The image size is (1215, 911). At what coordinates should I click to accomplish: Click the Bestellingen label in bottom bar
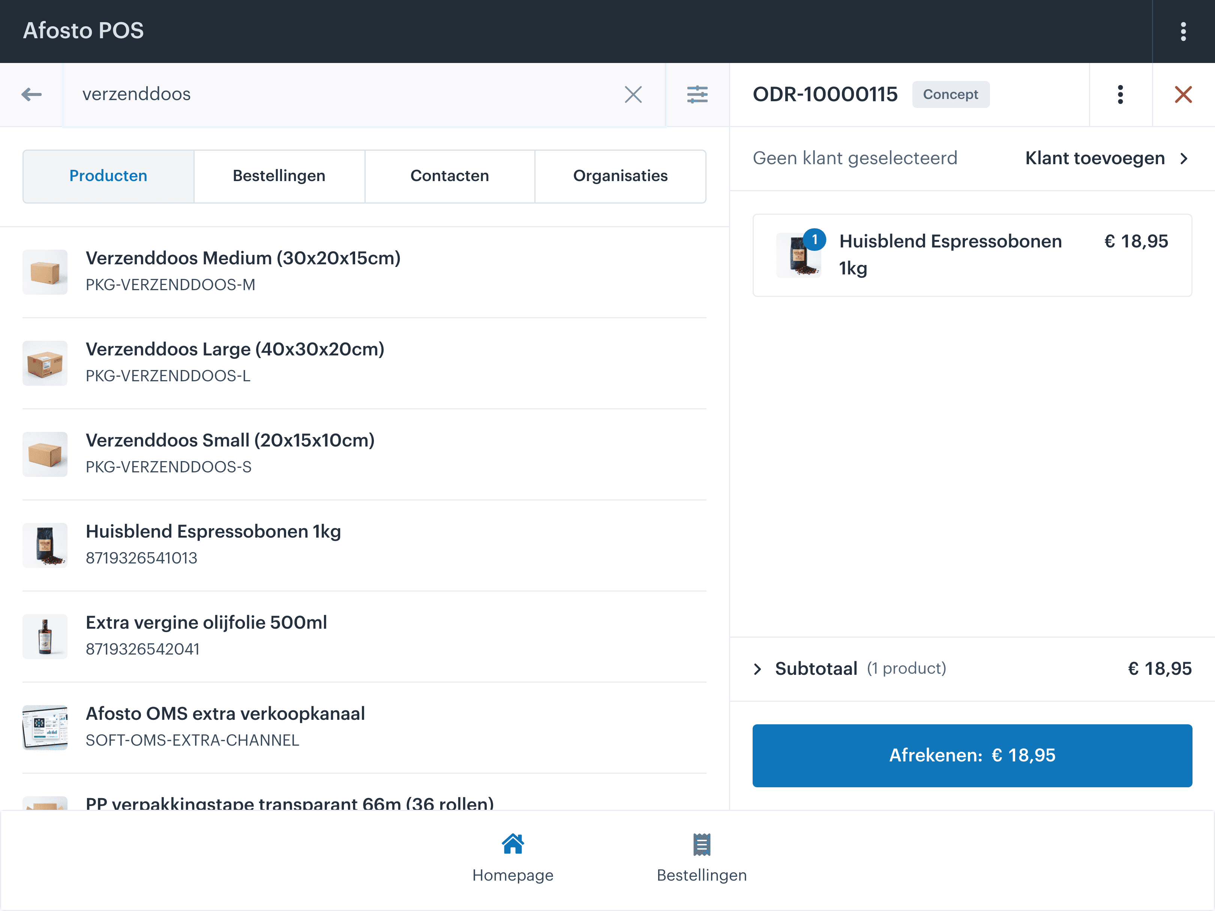point(701,875)
